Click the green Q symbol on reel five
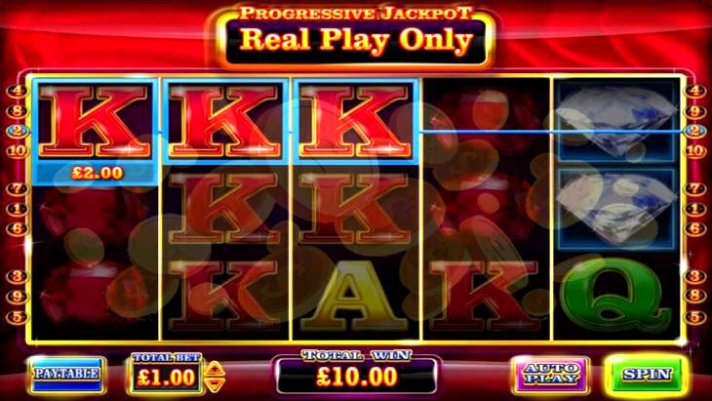The height and width of the screenshot is (401, 712). coord(615,294)
